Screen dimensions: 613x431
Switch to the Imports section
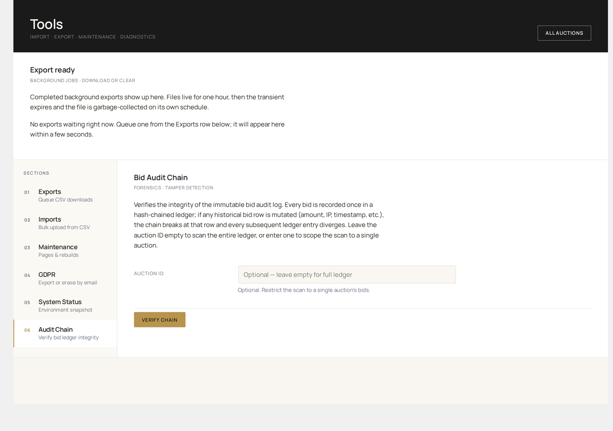pyautogui.click(x=65, y=223)
